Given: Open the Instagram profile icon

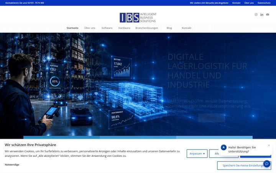Looking at the screenshot, I should pos(256,15).
